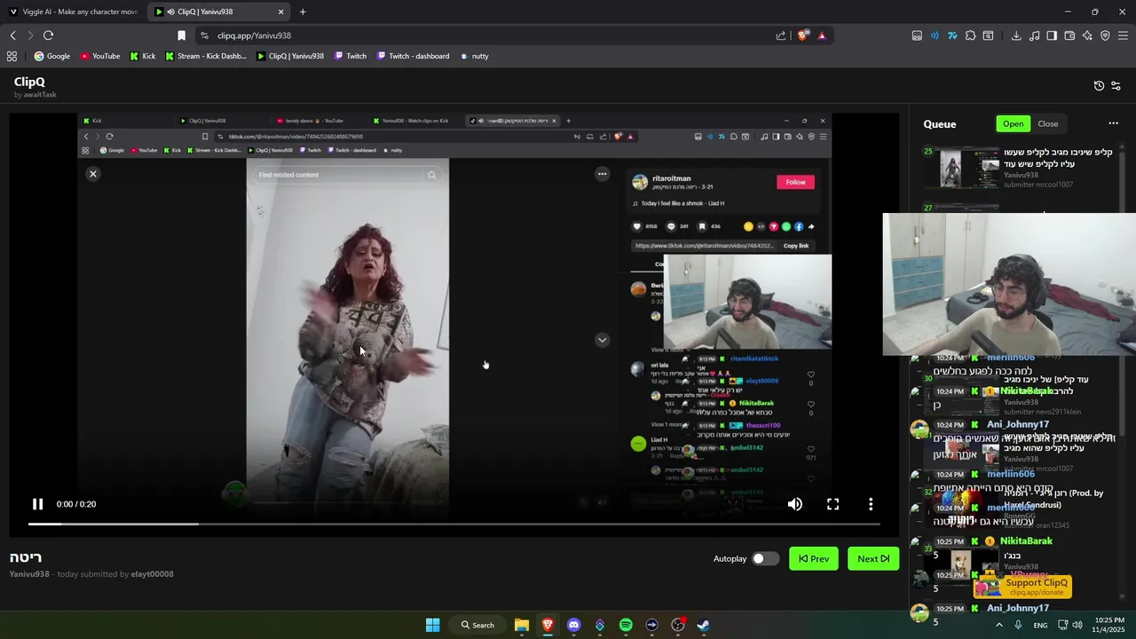1136x639 pixels.
Task: Open the Twitch - dashboard bookmark
Action: 413,56
